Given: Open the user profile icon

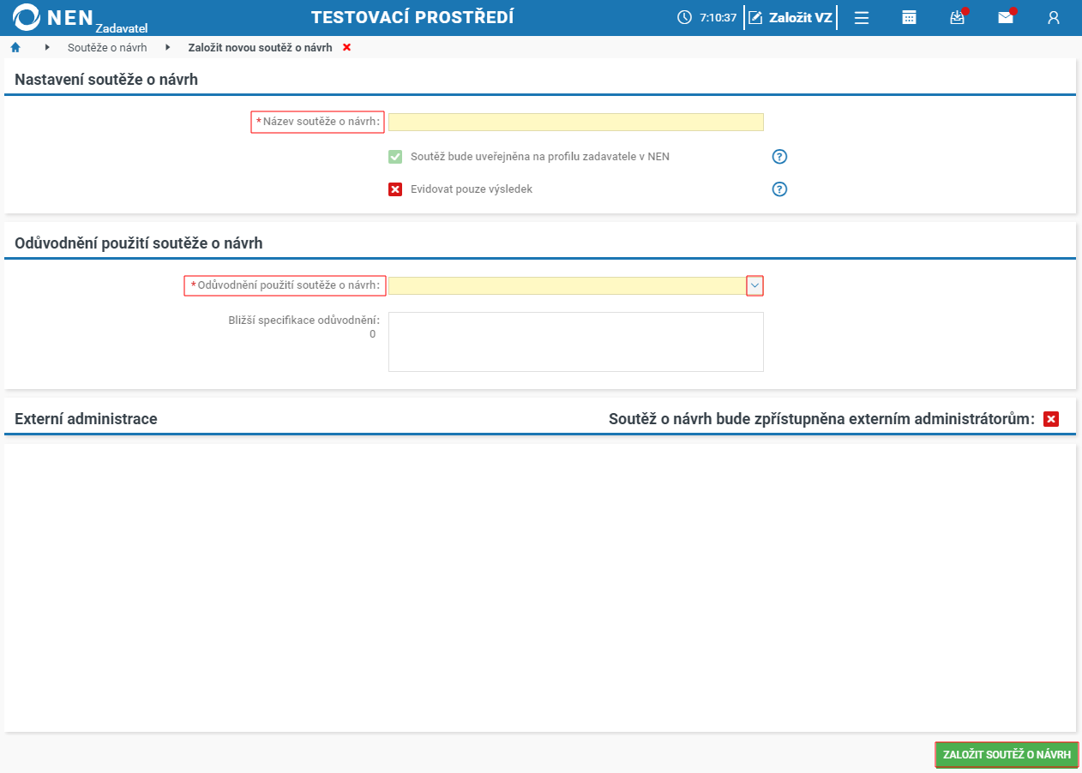Looking at the screenshot, I should (1054, 18).
